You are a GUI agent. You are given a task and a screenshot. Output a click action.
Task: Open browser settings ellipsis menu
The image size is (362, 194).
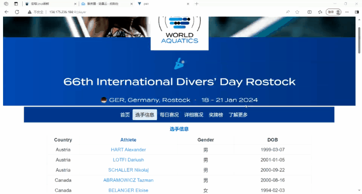pyautogui.click(x=347, y=12)
